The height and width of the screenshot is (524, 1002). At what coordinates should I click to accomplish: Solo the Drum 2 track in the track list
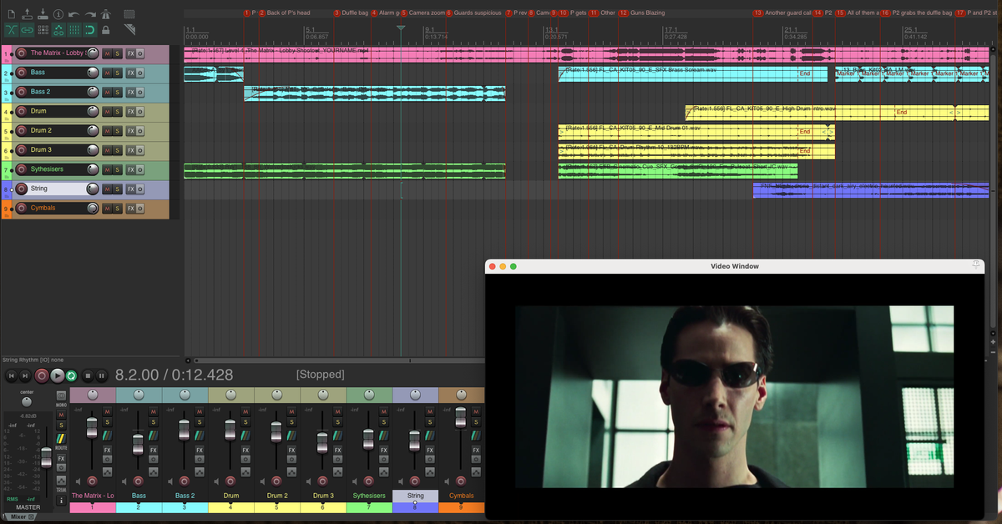point(118,131)
